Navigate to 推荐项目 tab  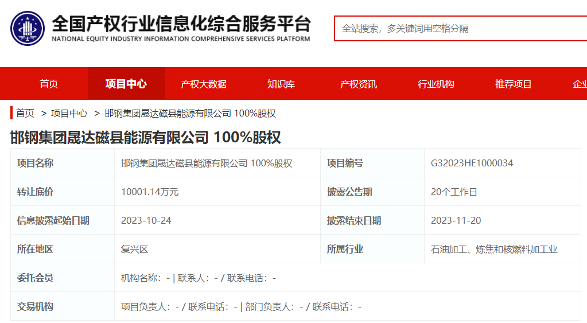pos(513,84)
